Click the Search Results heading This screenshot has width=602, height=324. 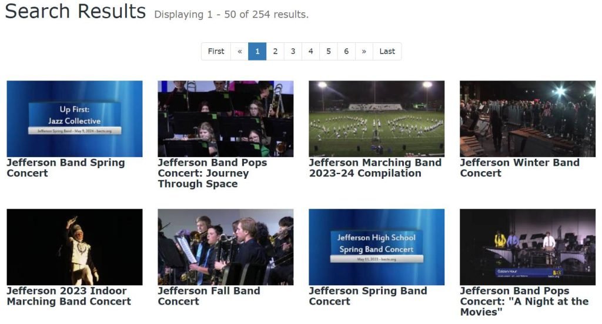pos(75,11)
